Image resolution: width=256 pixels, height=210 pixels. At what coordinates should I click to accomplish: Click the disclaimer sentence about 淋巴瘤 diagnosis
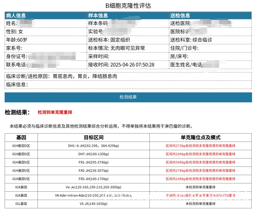coord(101,126)
